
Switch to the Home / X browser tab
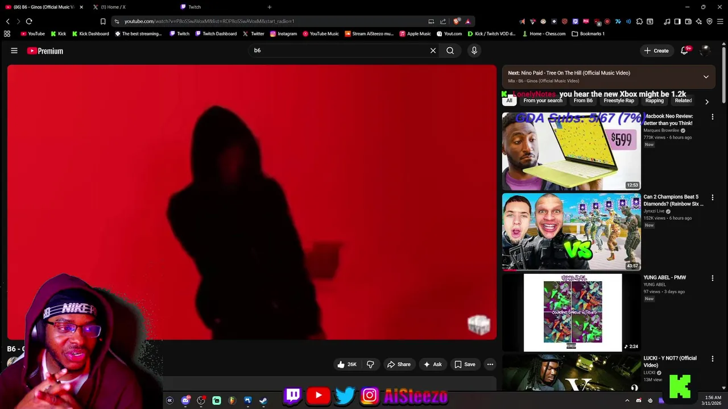(132, 7)
